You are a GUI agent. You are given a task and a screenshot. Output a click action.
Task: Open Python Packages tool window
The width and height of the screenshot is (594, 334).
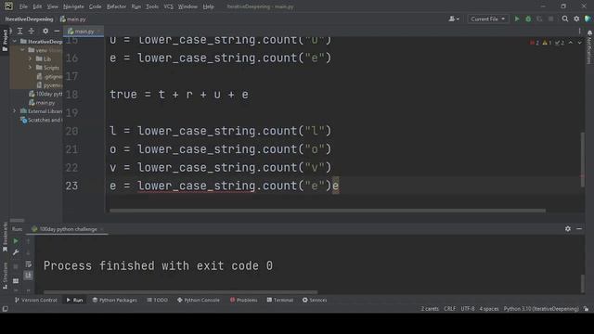pos(114,300)
